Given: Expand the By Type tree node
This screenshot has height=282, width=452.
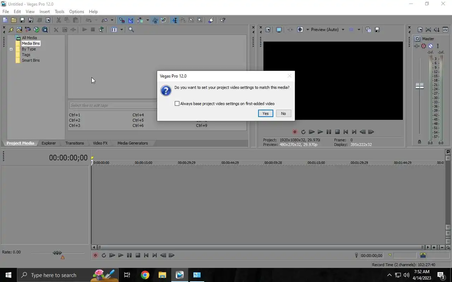Looking at the screenshot, I should 11,49.
